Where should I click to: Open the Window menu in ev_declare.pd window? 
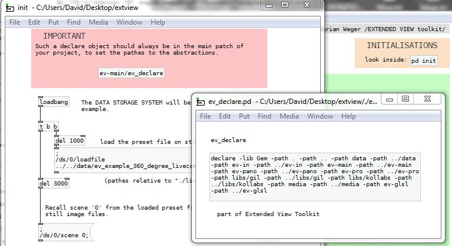coord(320,116)
